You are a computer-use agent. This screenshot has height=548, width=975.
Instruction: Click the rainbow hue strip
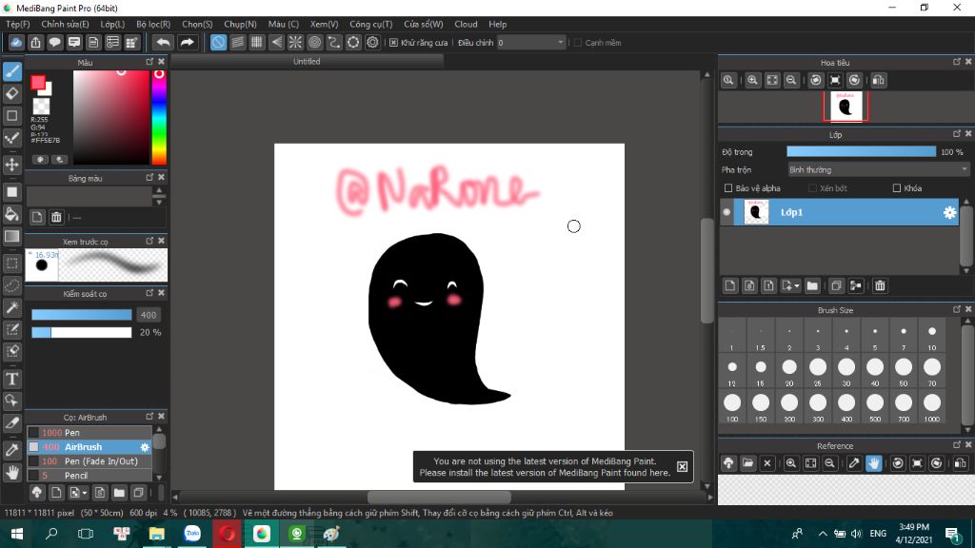(159, 117)
